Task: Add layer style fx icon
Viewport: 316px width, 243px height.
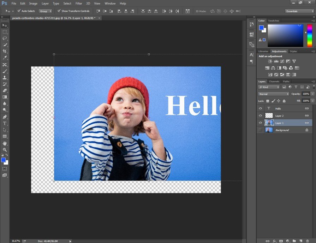Action: (x=274, y=241)
